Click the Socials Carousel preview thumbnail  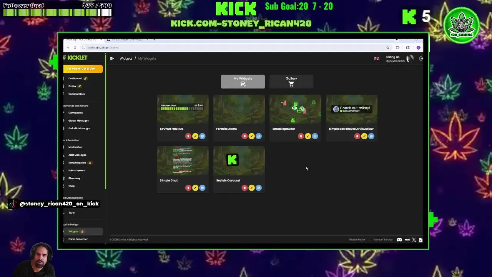tap(239, 160)
